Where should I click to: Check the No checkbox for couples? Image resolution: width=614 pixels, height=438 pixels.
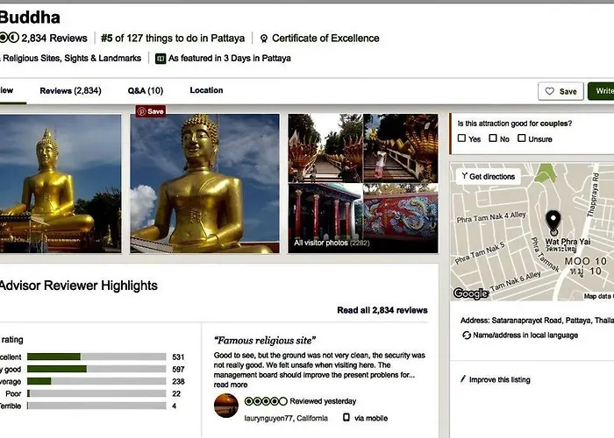point(493,138)
